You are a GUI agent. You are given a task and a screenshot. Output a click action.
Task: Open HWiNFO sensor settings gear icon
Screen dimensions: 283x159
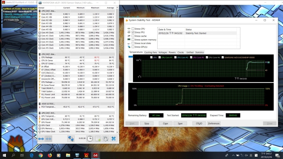tap(106, 139)
